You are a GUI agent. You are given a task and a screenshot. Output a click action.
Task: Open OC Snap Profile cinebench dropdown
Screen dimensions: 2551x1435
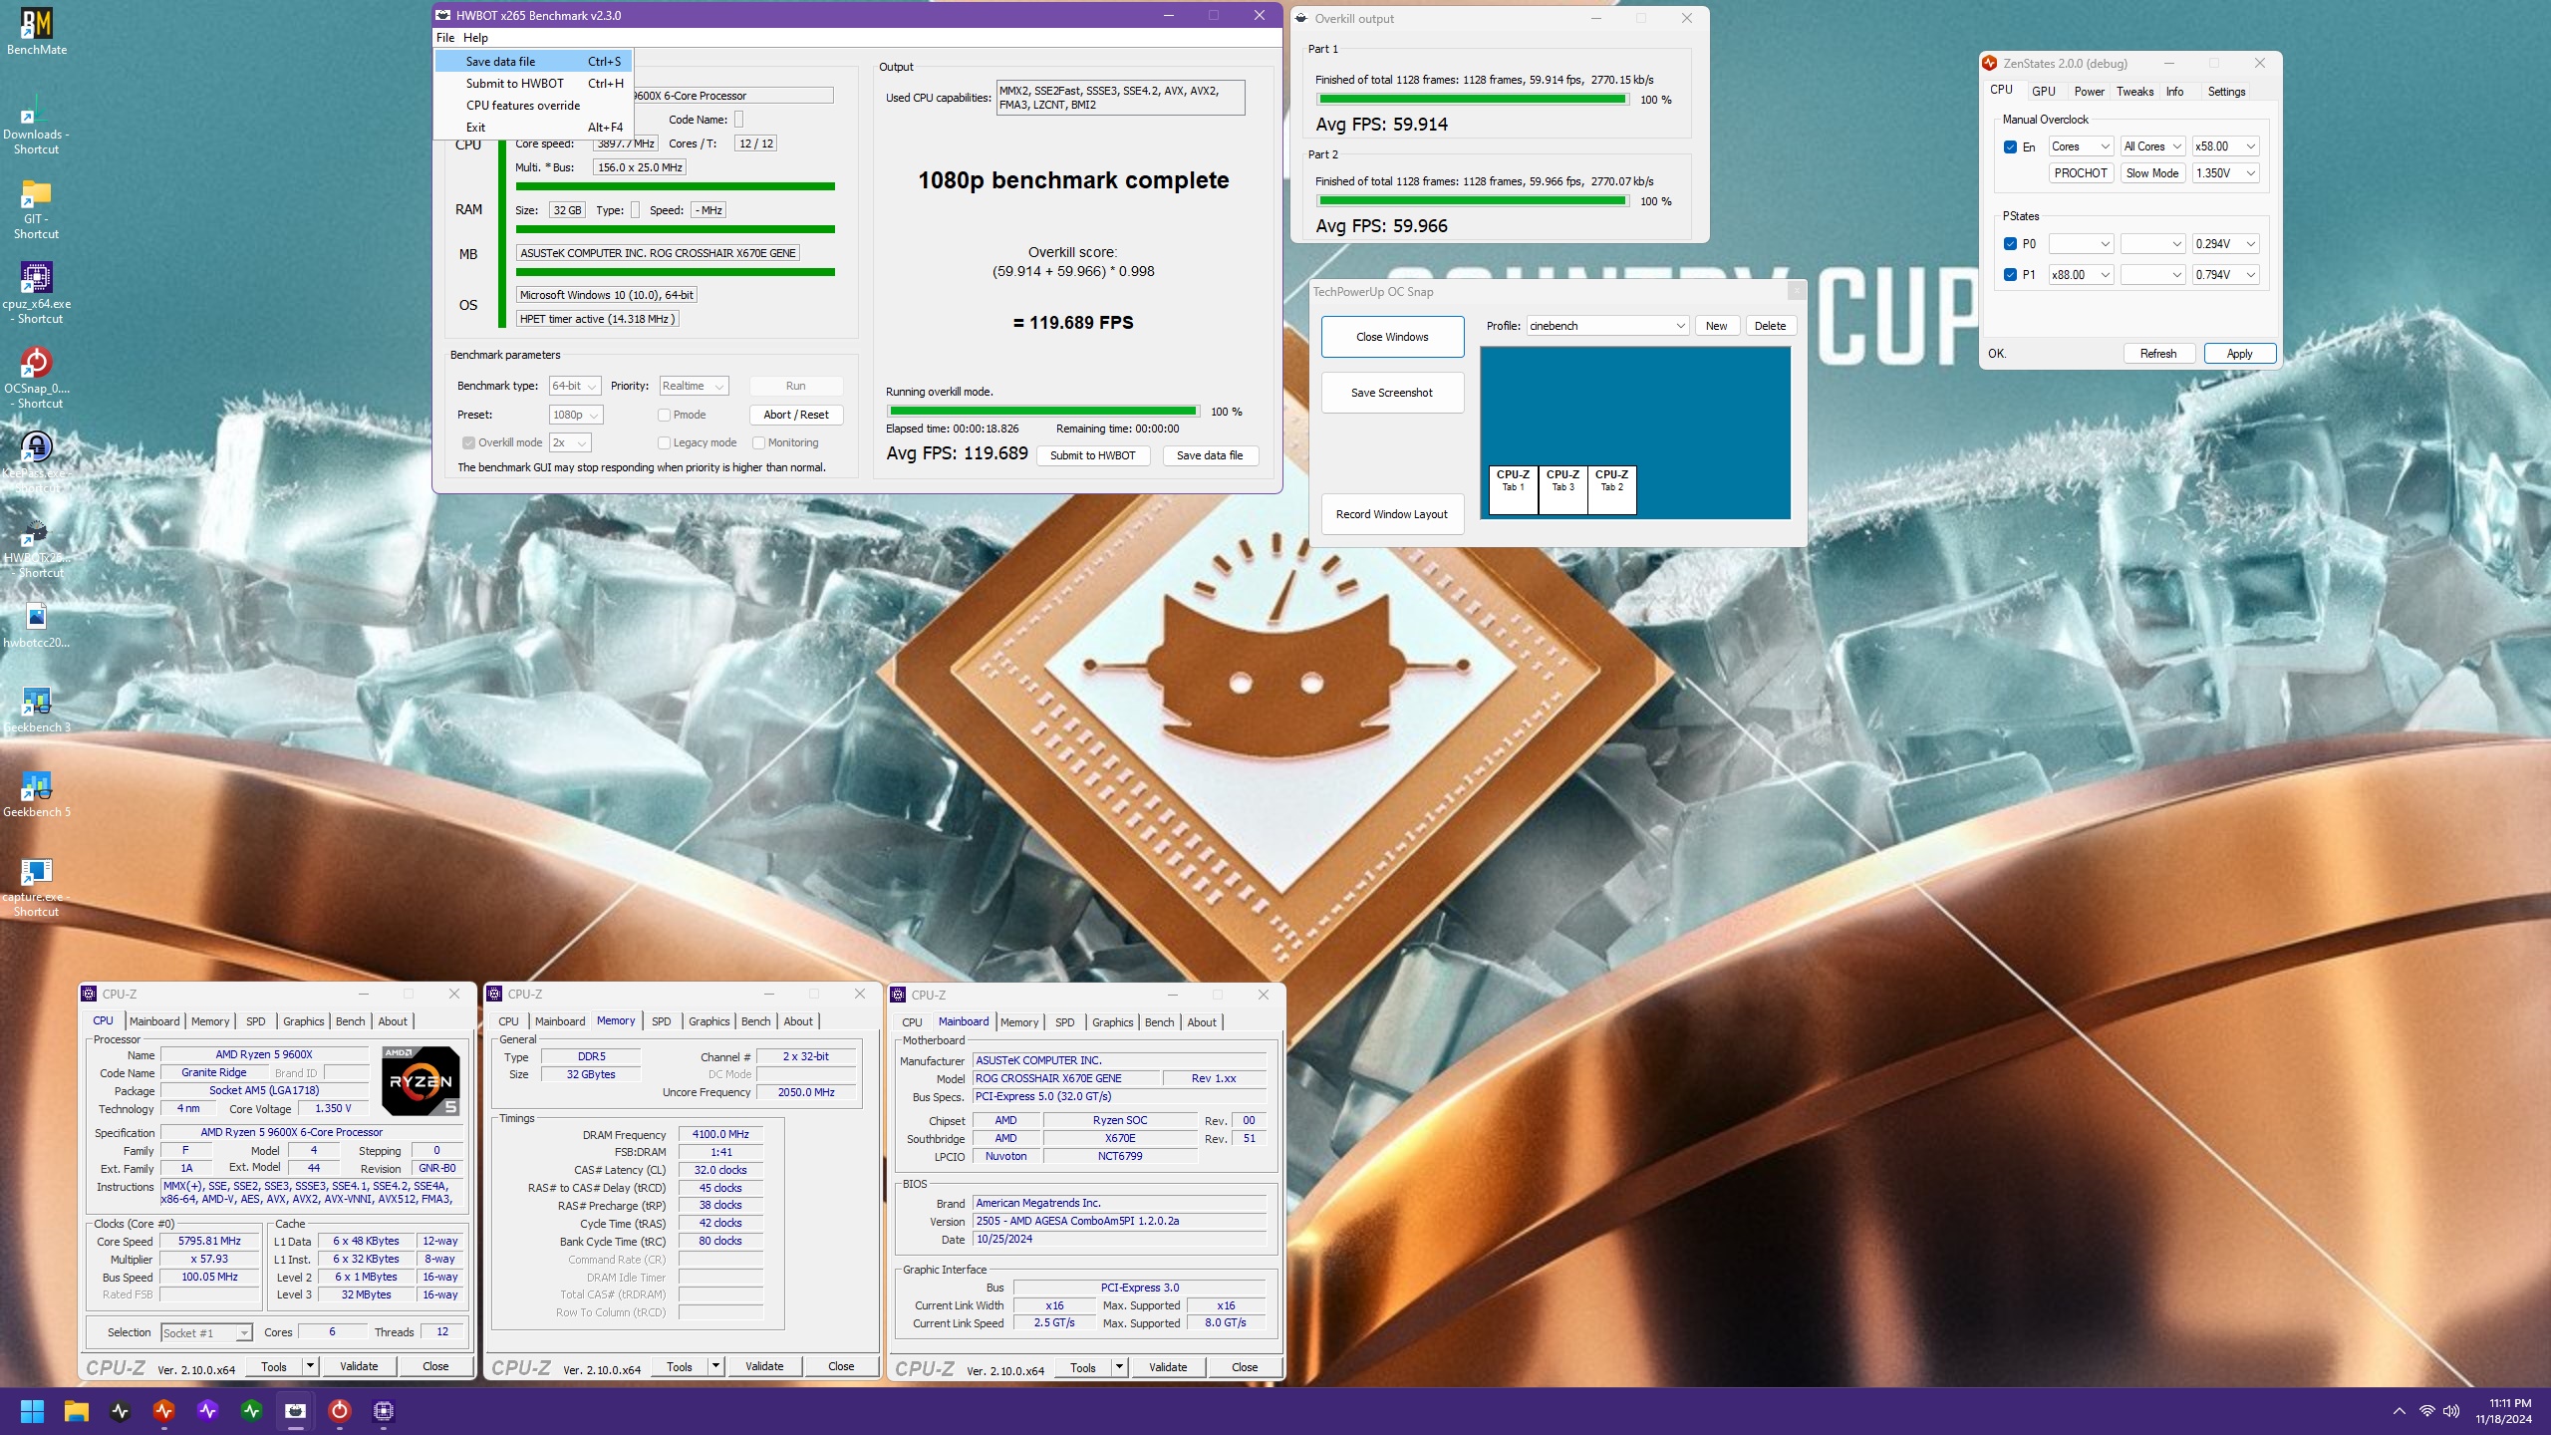pos(1607,326)
